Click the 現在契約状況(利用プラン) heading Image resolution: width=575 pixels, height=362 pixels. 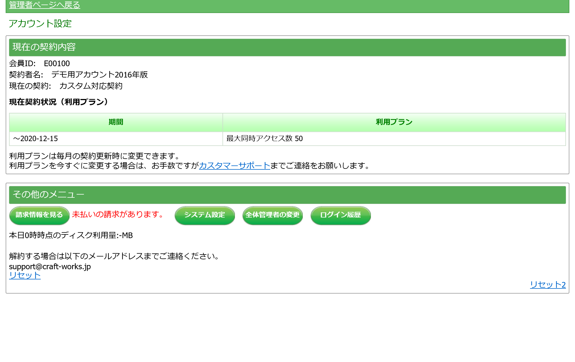(x=59, y=102)
